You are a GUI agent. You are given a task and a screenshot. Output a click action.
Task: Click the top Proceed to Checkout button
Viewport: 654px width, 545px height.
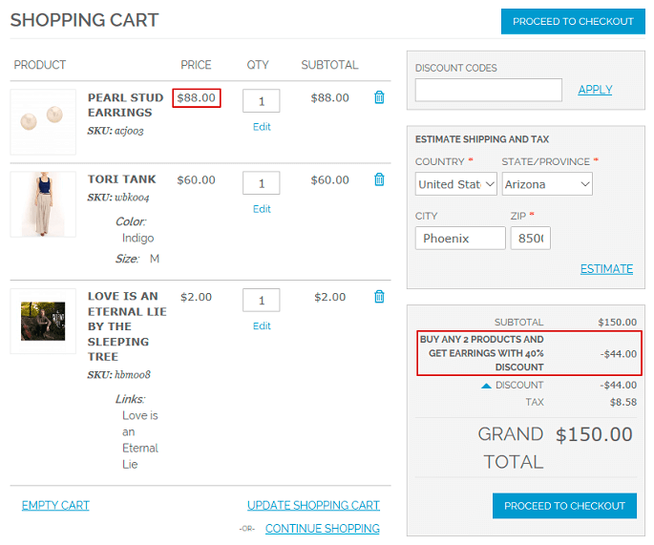click(x=573, y=21)
